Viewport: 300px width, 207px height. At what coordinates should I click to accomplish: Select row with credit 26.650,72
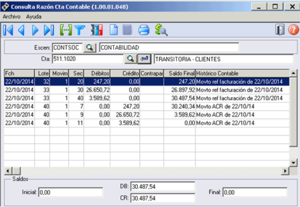click(x=147, y=115)
